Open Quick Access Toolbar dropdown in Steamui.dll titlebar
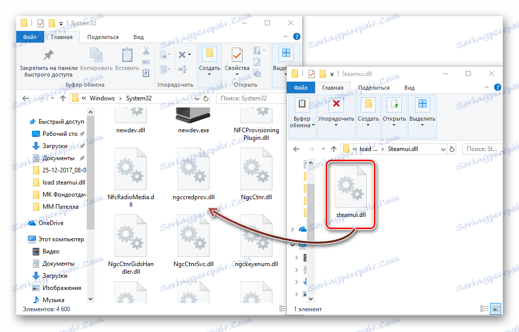Screen dimensions: 519x332 click(332, 74)
